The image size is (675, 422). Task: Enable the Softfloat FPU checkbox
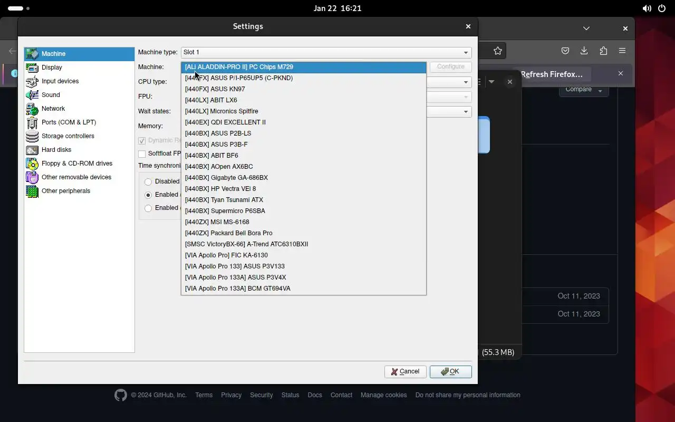pos(142,154)
